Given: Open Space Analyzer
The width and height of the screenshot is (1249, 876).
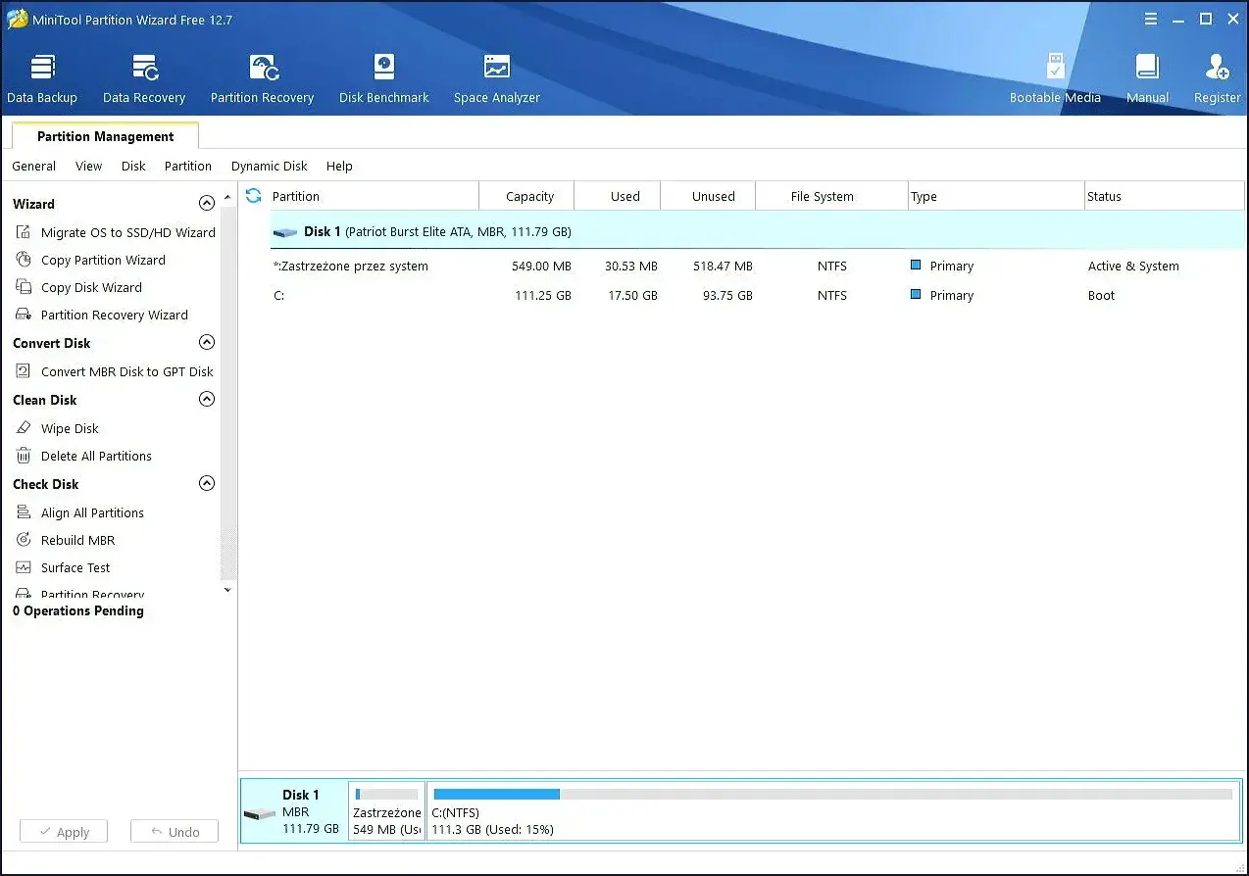Looking at the screenshot, I should (497, 78).
